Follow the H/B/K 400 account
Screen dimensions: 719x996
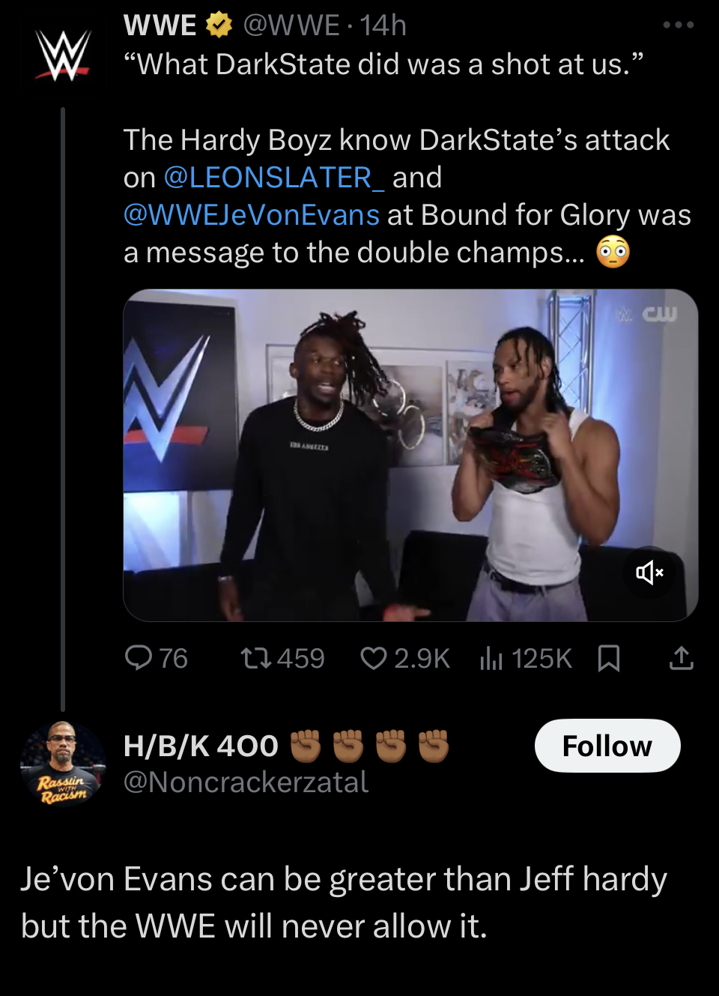(x=607, y=746)
